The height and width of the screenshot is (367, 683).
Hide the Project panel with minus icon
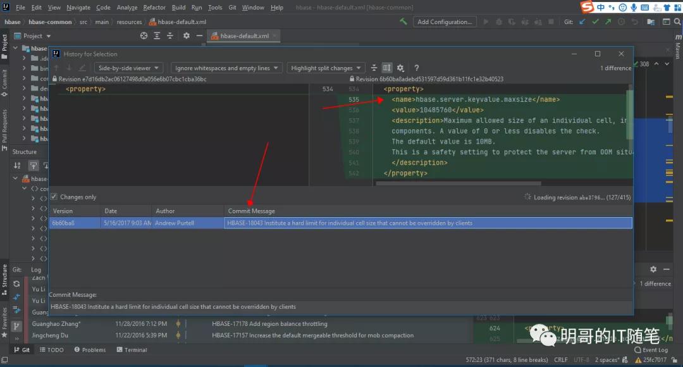point(199,35)
